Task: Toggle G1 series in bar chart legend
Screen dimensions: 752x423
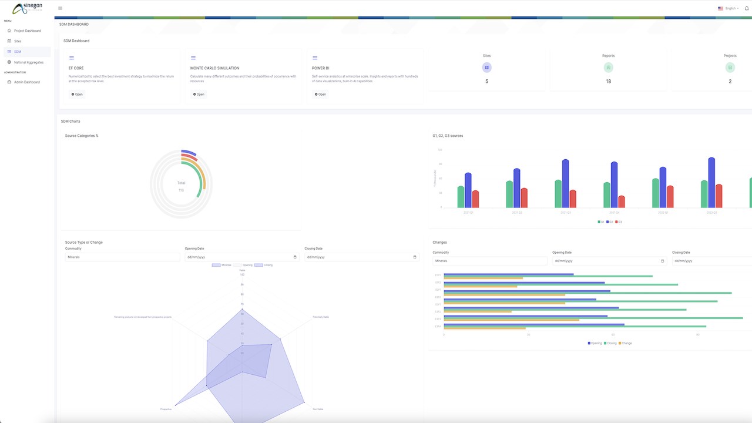Action: click(601, 222)
